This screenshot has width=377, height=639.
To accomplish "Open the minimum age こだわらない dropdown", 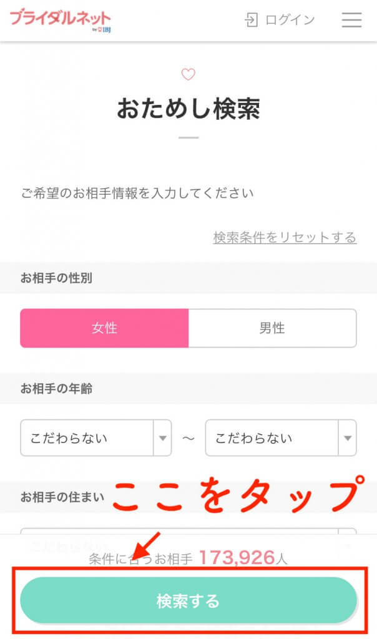I will pos(87,438).
